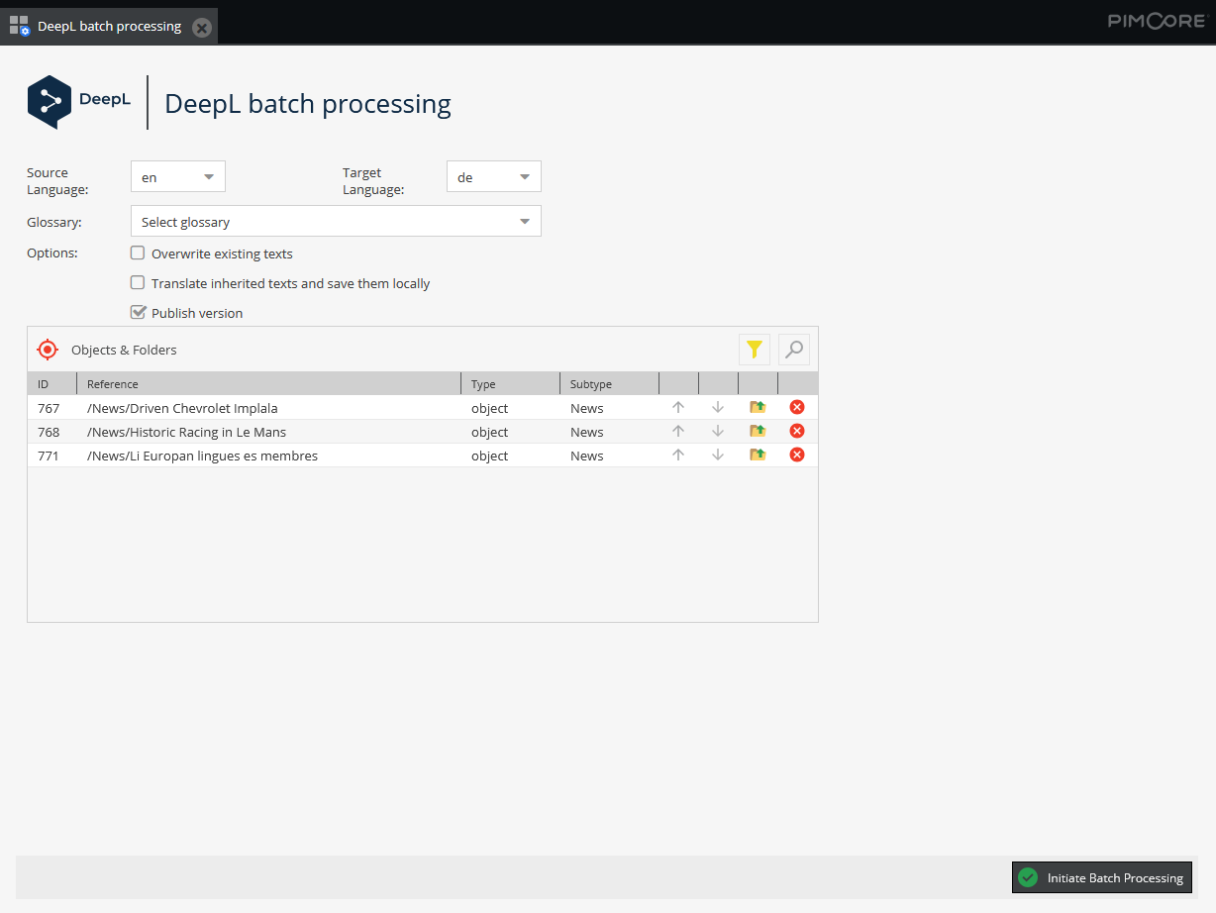Click /News/Li Europan lingues es membres reference

pyautogui.click(x=202, y=456)
